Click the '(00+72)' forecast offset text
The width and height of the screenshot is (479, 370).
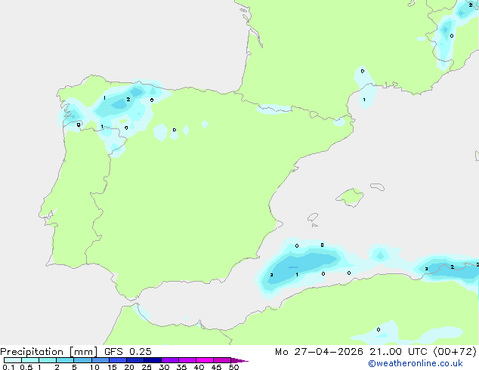tap(455, 352)
